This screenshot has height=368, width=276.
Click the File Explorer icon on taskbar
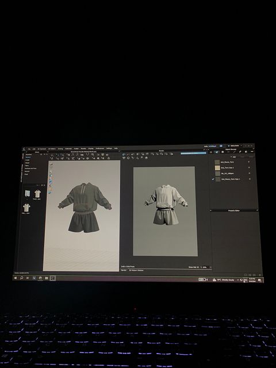(47, 278)
